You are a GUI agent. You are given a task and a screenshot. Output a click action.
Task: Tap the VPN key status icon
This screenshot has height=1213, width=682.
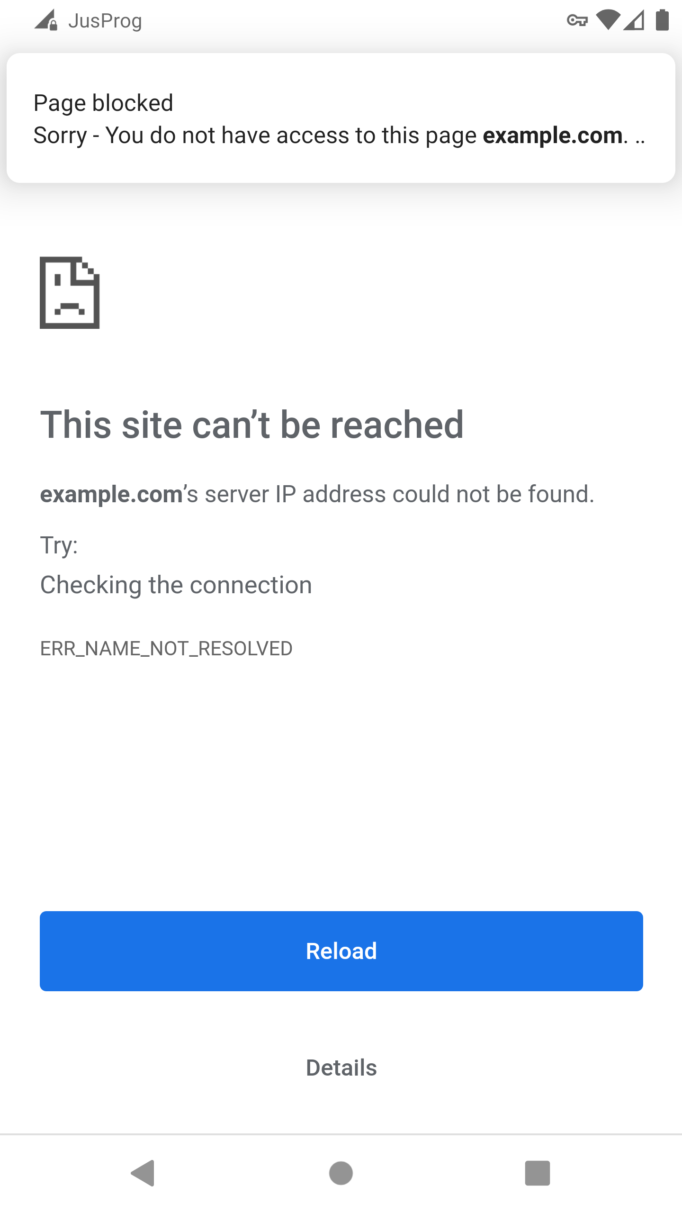(x=577, y=20)
